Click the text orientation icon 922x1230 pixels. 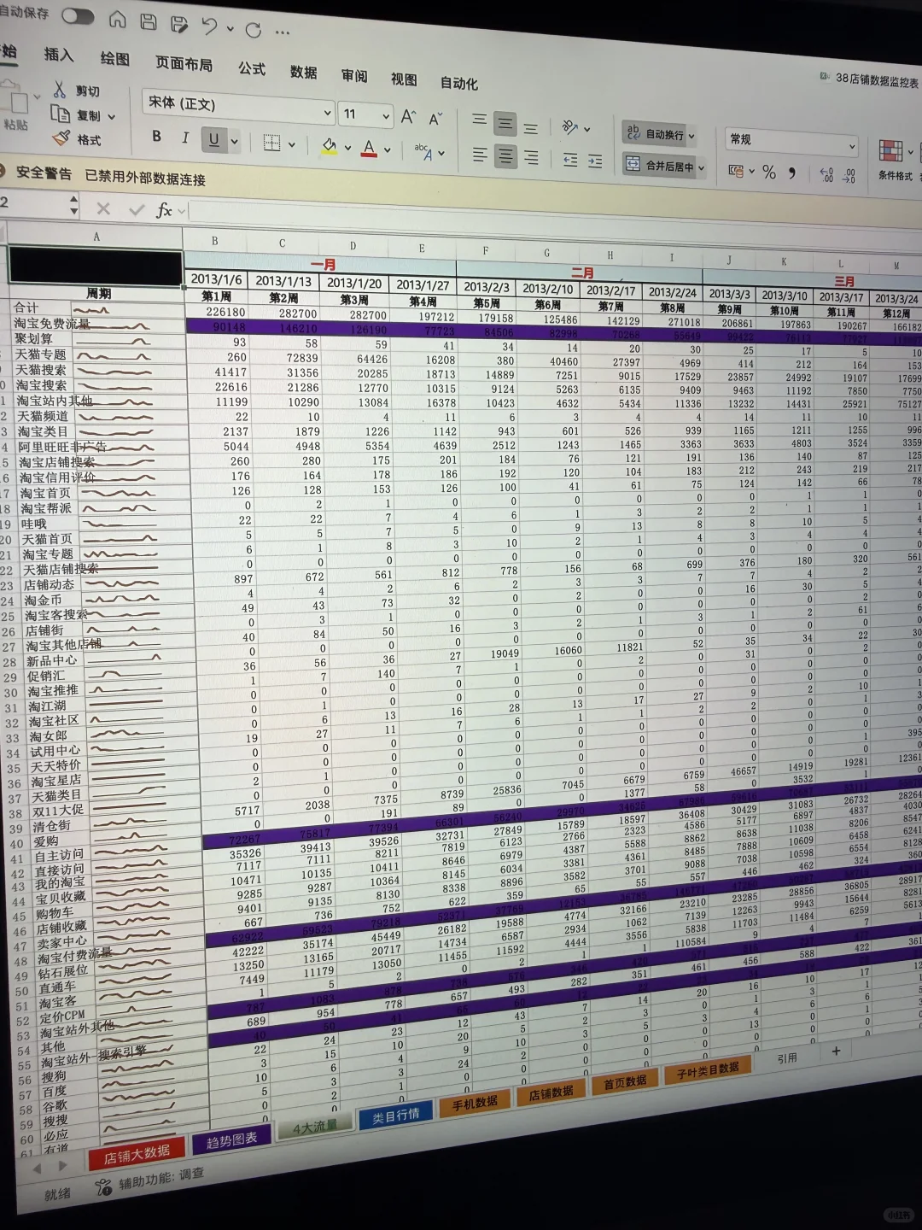click(x=569, y=128)
